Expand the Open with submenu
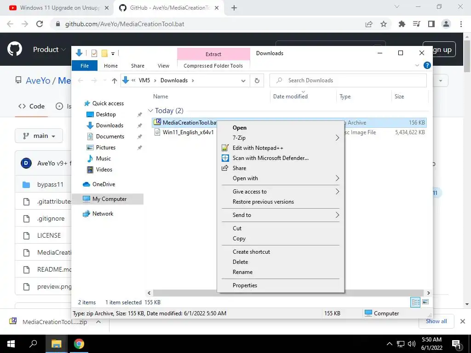Screen dimensions: 471x353 281,178
